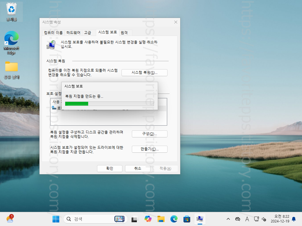Open the network status tray icon

pos(256,219)
